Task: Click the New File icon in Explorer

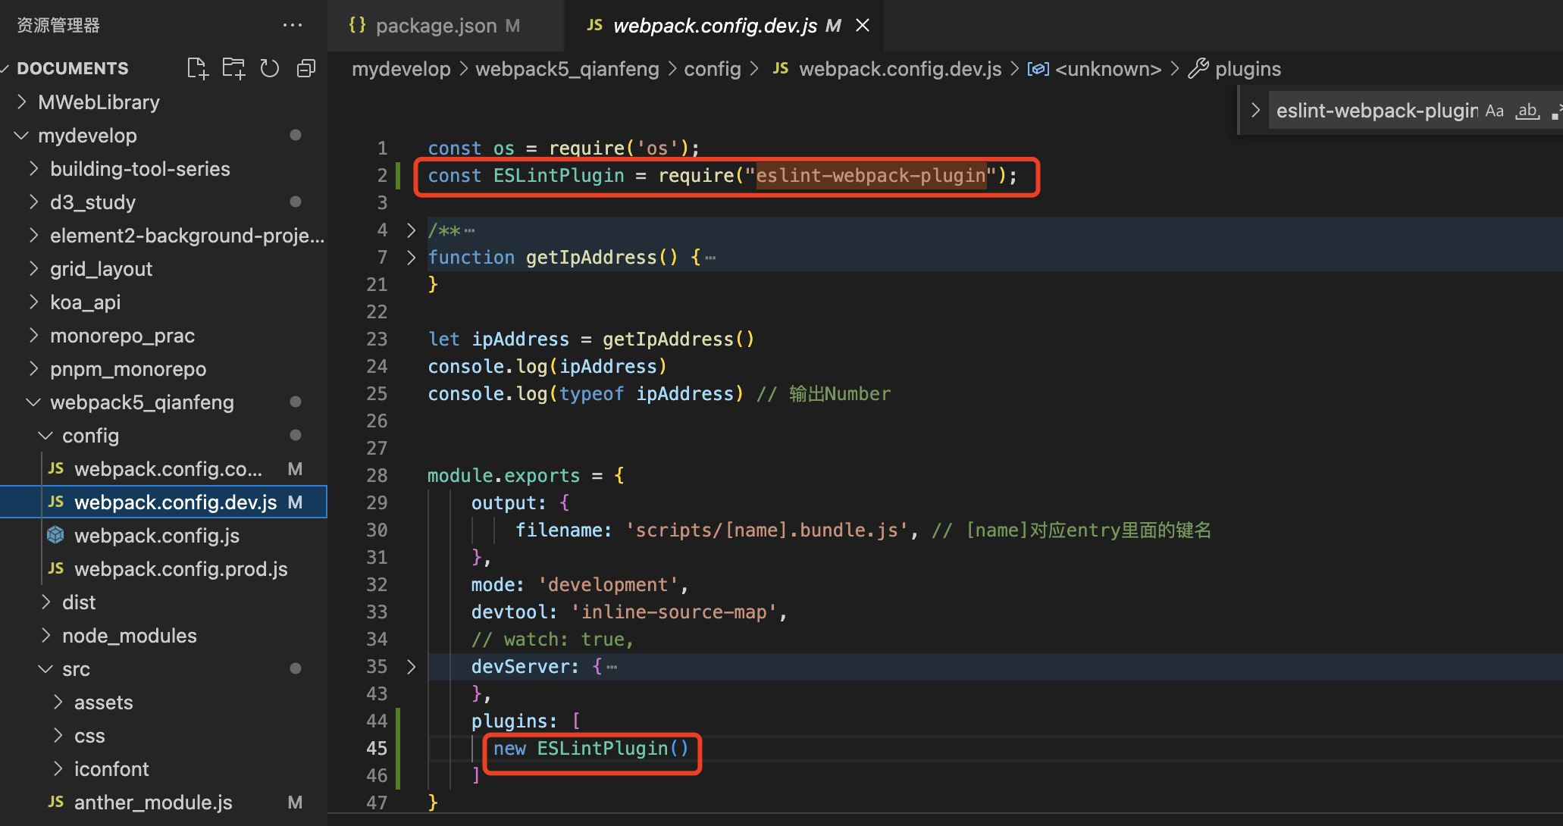Action: (198, 68)
